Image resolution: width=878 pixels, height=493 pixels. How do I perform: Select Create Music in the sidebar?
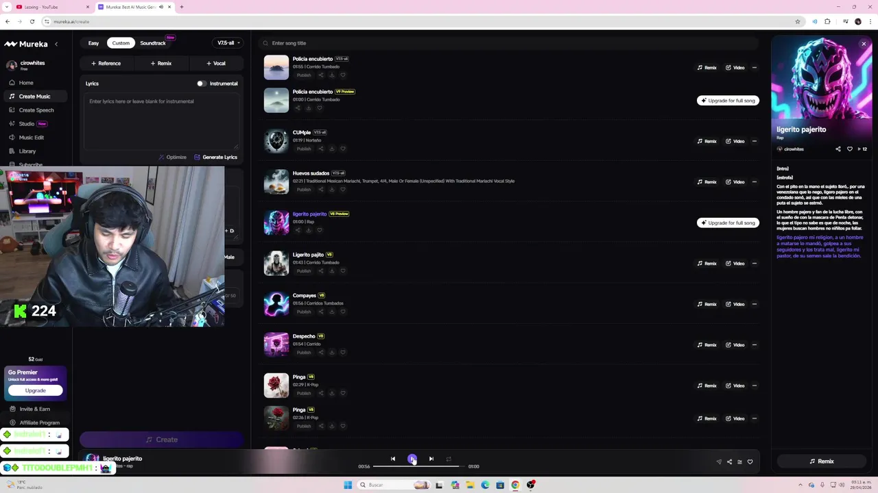tap(34, 97)
